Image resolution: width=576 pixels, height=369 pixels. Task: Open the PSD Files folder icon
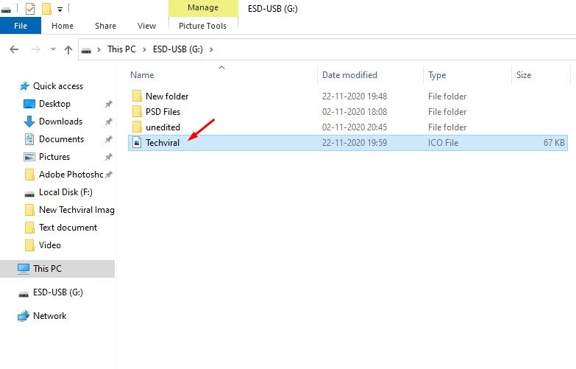click(x=136, y=112)
